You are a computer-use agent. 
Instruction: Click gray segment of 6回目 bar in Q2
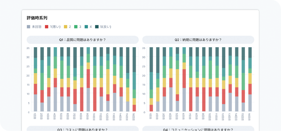click(184, 99)
